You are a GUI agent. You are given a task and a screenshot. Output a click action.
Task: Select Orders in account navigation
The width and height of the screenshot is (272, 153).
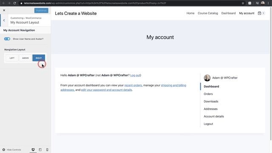coord(208,94)
